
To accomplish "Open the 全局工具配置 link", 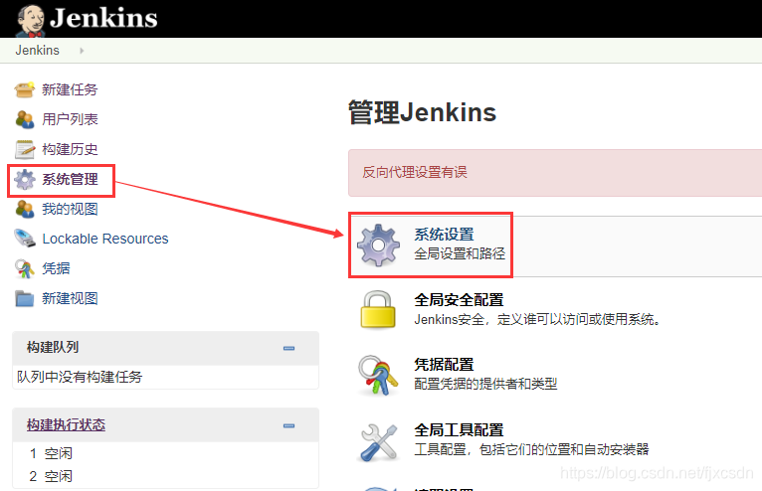I will (459, 430).
